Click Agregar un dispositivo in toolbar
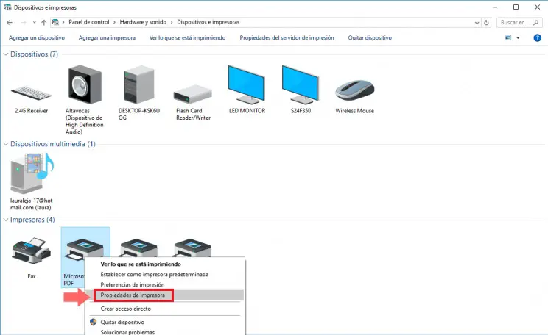548x335 pixels. point(37,37)
